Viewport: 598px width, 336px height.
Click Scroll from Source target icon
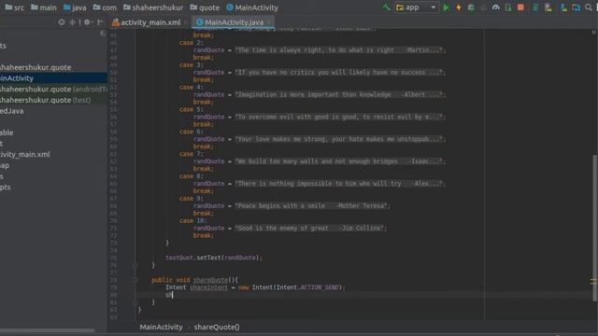pos(62,22)
